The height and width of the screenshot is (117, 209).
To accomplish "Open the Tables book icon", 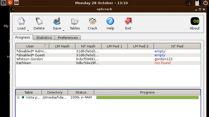I will coord(75,21).
